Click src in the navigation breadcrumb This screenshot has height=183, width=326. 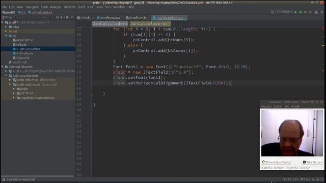pos(22,12)
